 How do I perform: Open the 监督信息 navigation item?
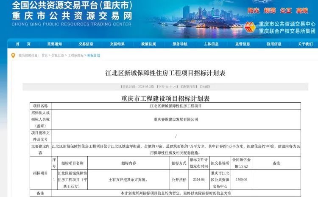click(x=243, y=44)
